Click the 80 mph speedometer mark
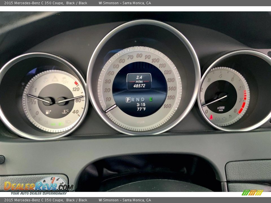 point(139,56)
